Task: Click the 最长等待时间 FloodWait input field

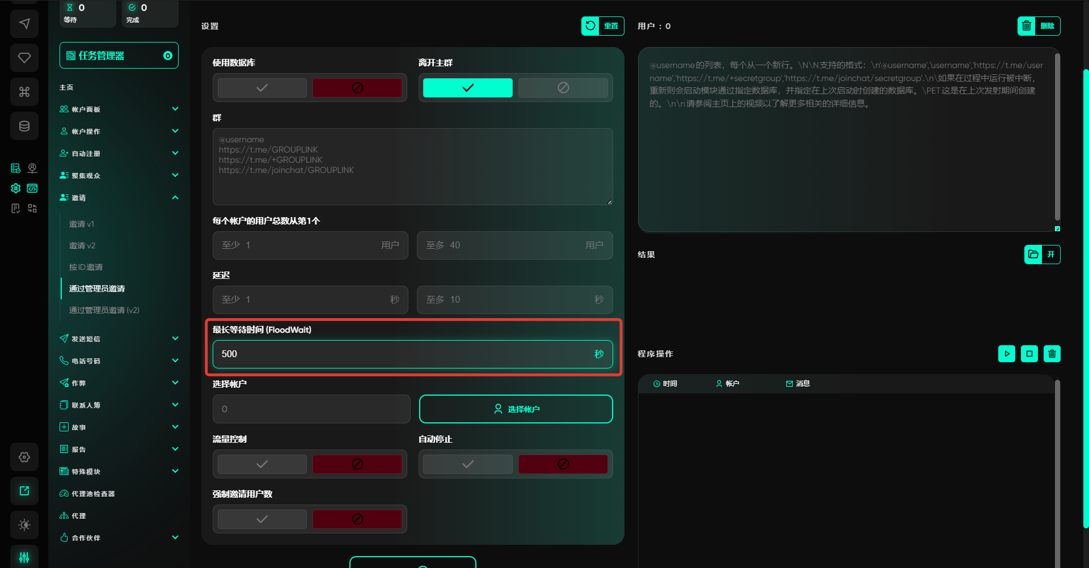Action: (403, 354)
